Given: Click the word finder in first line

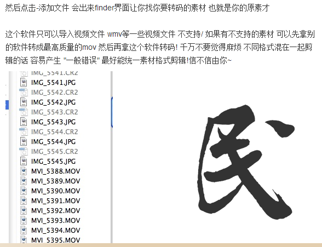Looking at the screenshot, I should [104, 8].
